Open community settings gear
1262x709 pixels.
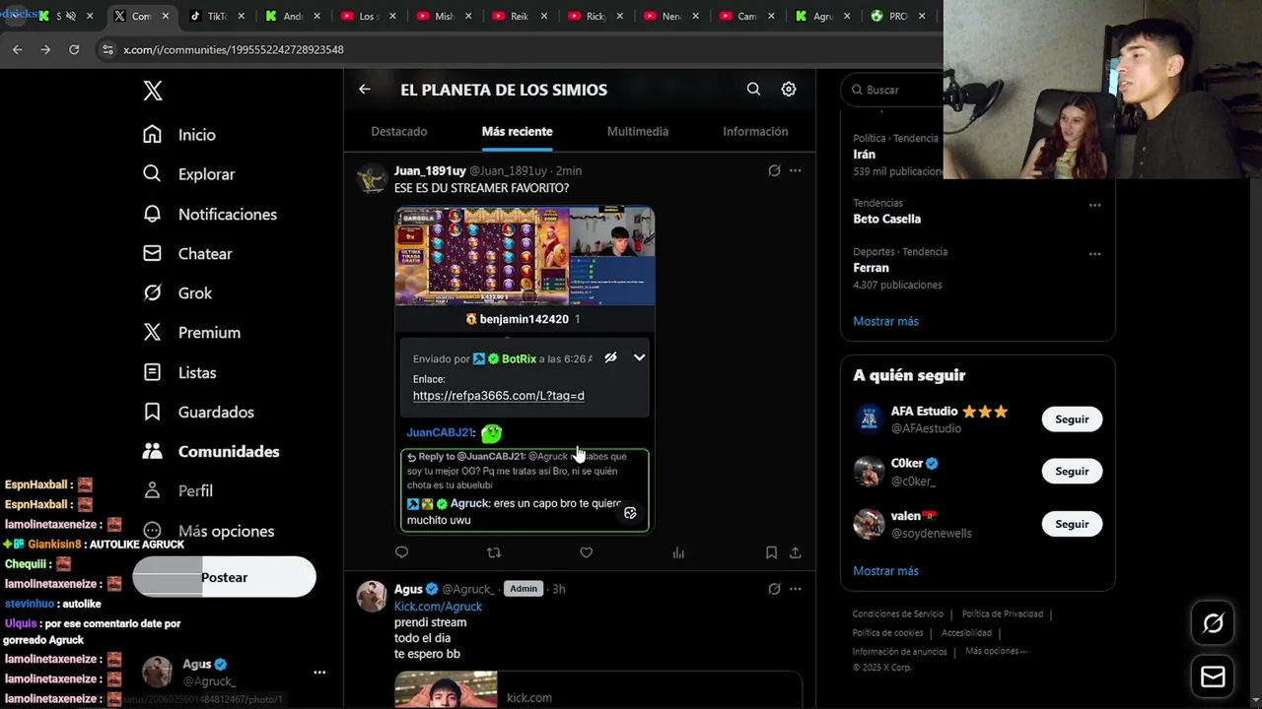point(789,89)
